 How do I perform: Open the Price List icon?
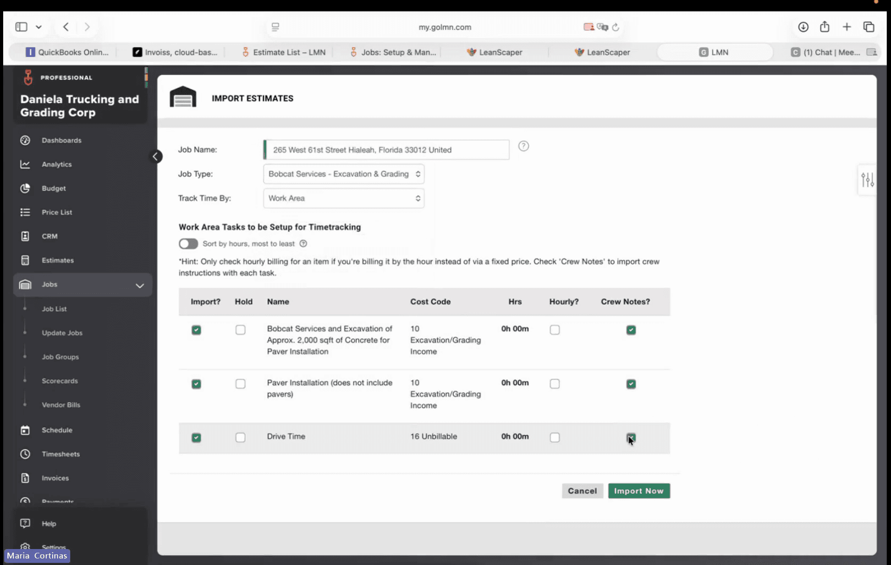click(x=25, y=212)
